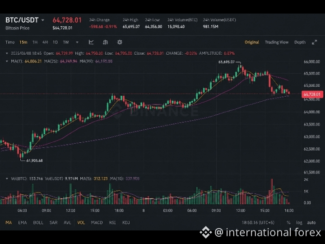325x244 pixels.
Task: Expand more timeframe options arrow
Action: point(77,42)
